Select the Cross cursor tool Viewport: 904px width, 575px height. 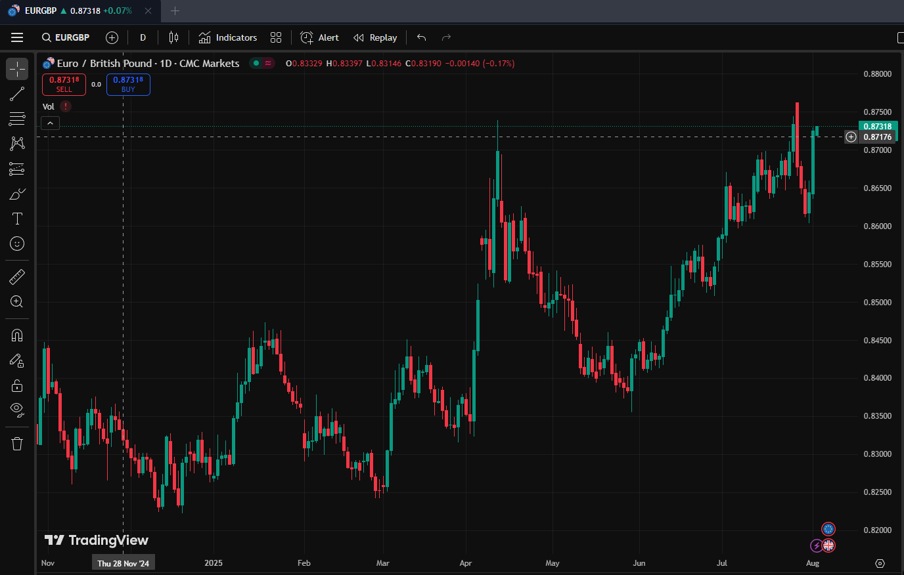click(17, 68)
